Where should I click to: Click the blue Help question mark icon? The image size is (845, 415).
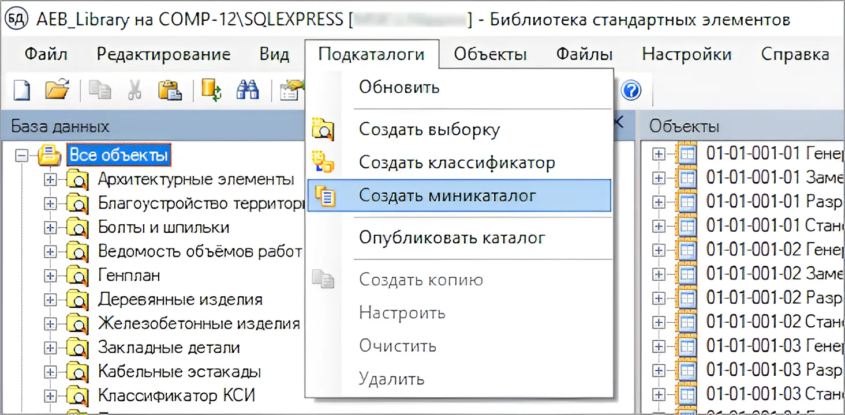point(631,90)
